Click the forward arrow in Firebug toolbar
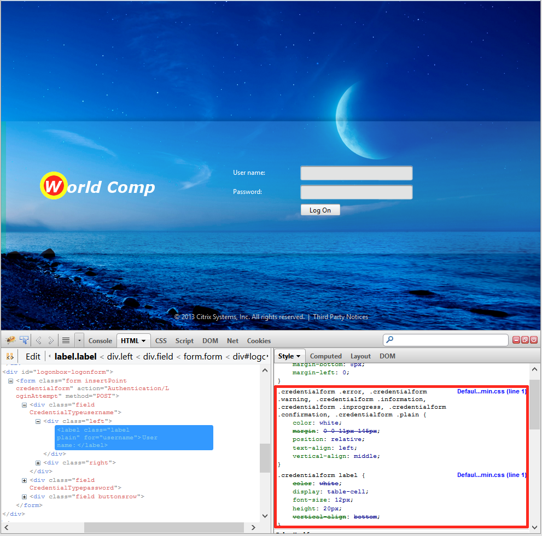 coord(51,340)
